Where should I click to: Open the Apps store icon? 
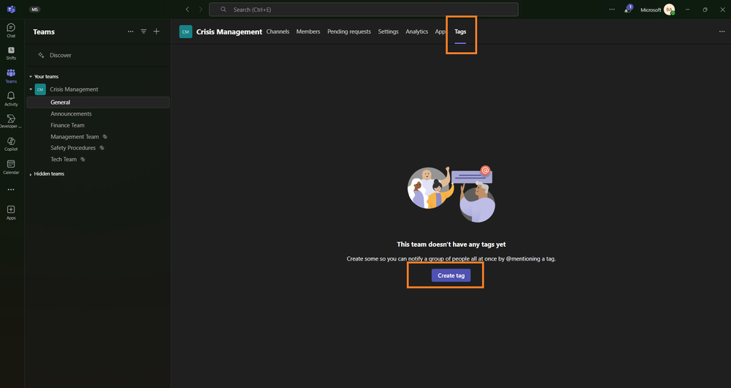tap(11, 212)
